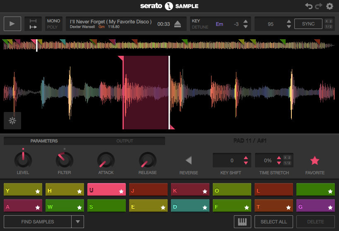
Task: Click favorite star on pad D
Action: (205, 207)
